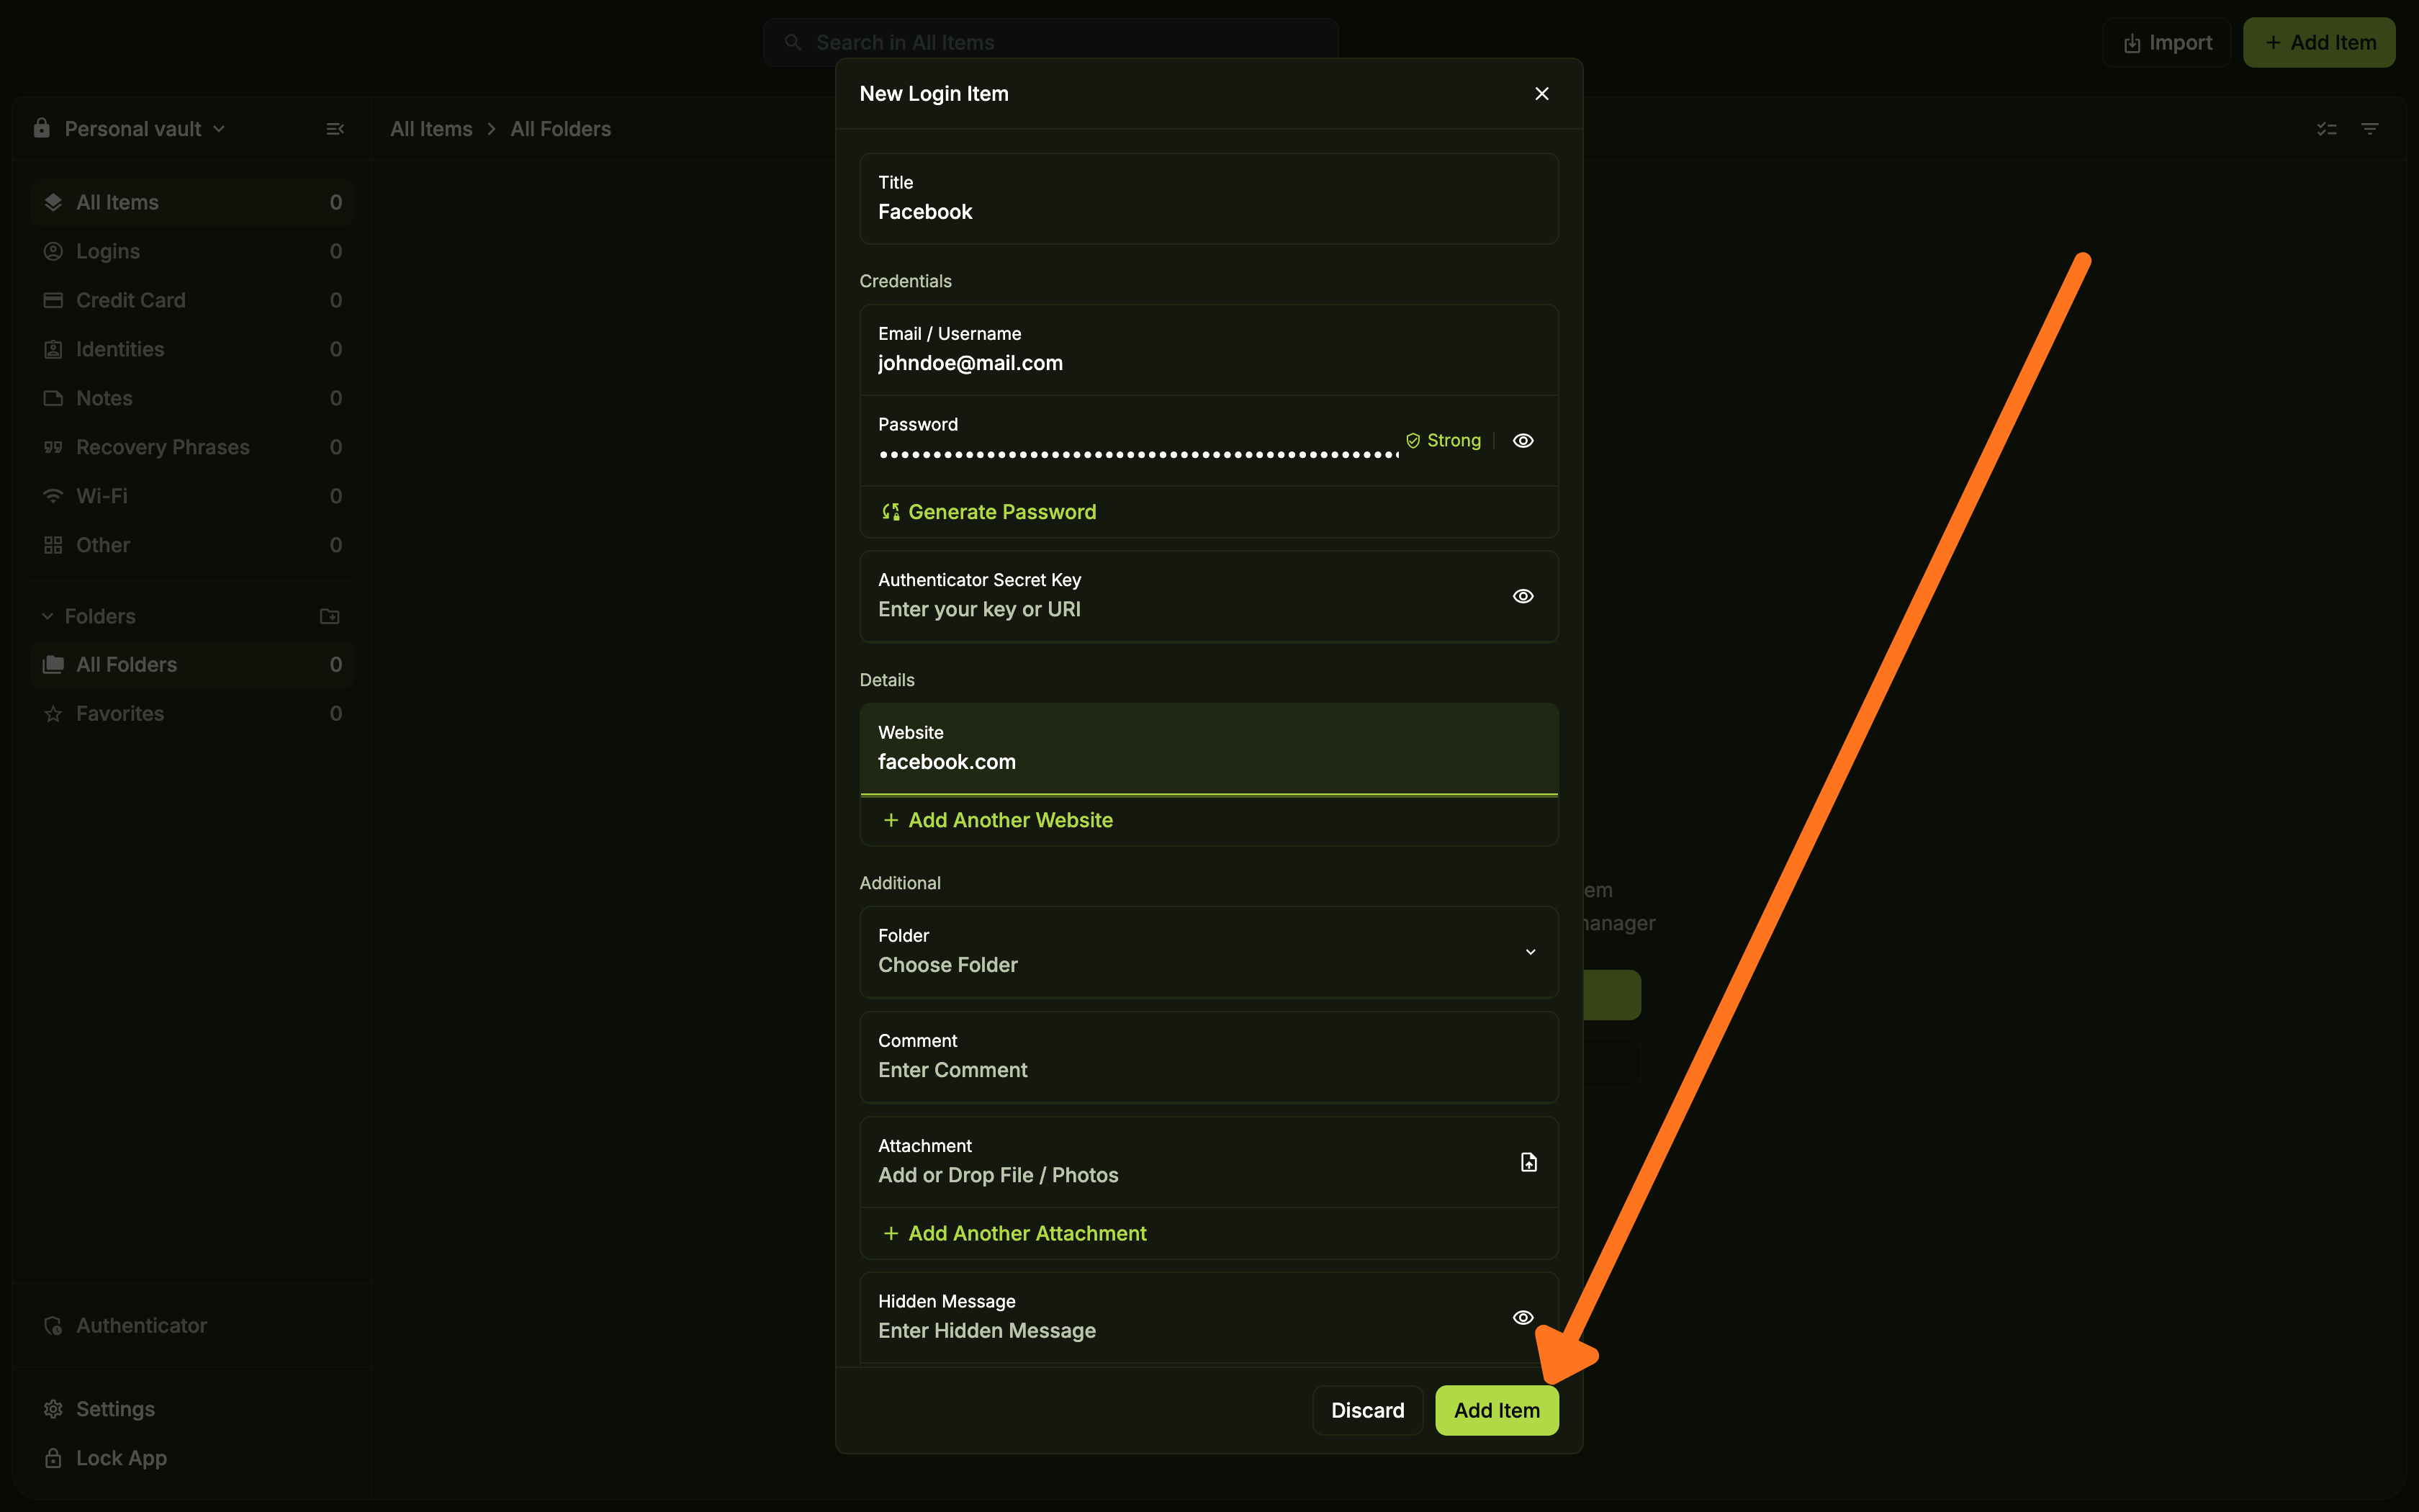
Task: Click the Lock App padlock icon
Action: tap(53, 1458)
